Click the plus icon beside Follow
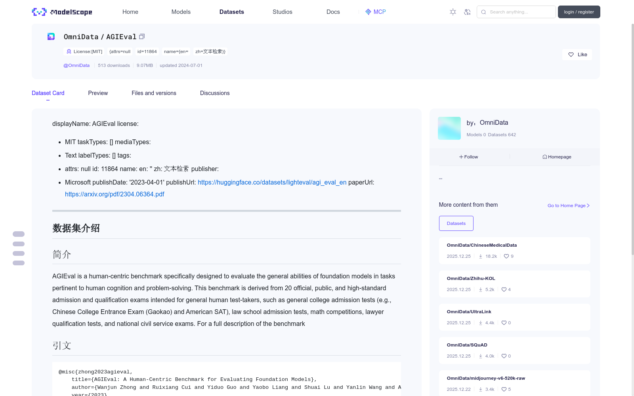 pos(461,157)
